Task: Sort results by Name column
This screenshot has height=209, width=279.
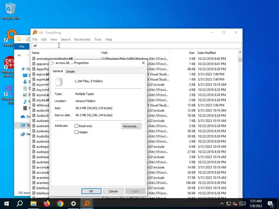Action: click(66, 53)
